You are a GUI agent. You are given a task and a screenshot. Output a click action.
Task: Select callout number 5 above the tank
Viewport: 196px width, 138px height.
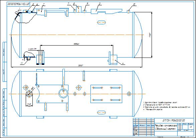(33, 4)
